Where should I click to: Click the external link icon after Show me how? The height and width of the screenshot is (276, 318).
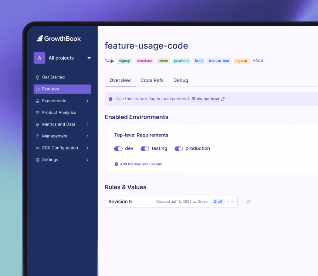click(x=223, y=99)
